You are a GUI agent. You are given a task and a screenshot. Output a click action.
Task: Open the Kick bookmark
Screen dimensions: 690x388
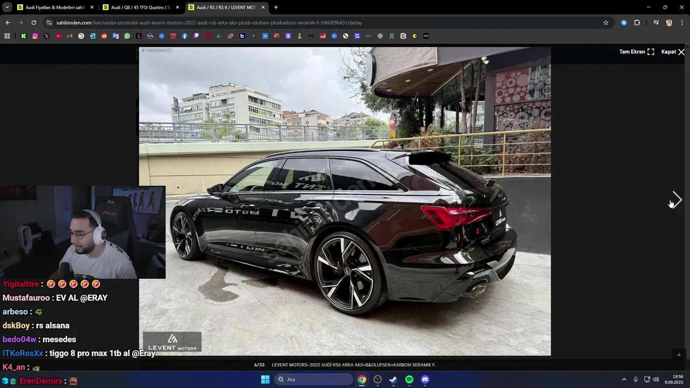pyautogui.click(x=24, y=36)
